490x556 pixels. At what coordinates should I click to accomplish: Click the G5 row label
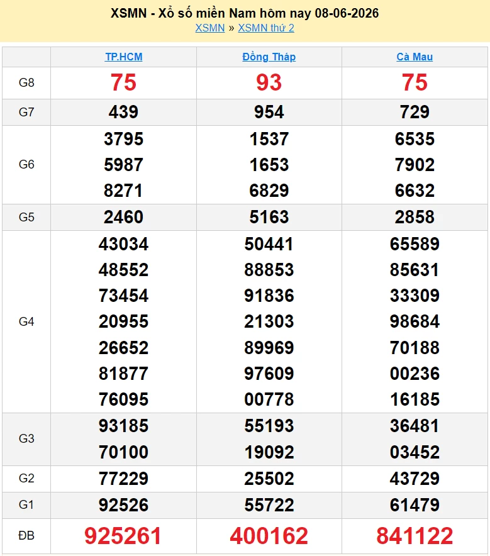(26, 217)
